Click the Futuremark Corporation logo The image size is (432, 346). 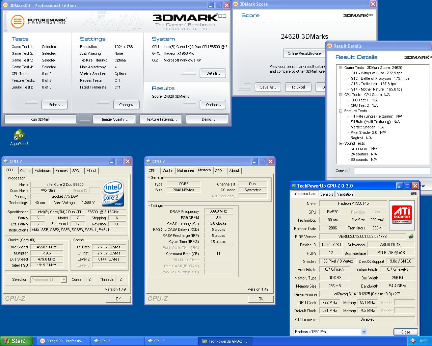(x=39, y=21)
